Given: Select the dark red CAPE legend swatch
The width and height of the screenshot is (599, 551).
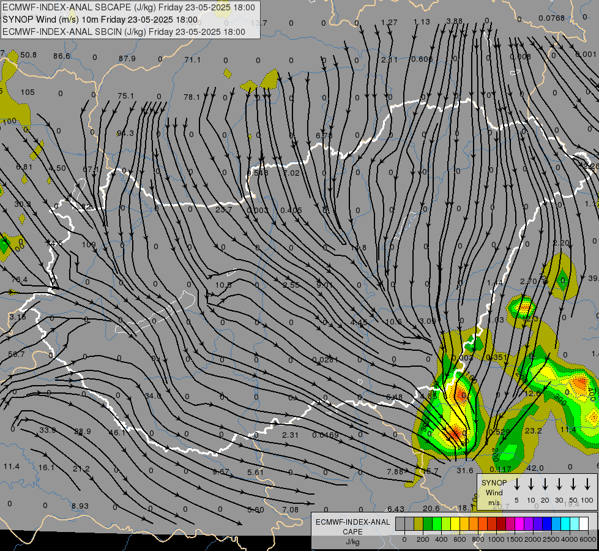Looking at the screenshot, I should pos(502,523).
